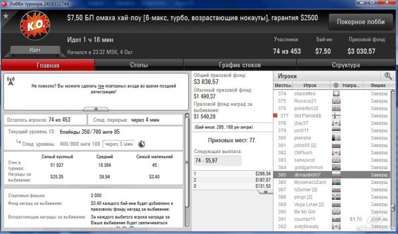Viewport: 398px width, 234px height.
Task: Switch to the Главная tab
Action: tap(48, 65)
